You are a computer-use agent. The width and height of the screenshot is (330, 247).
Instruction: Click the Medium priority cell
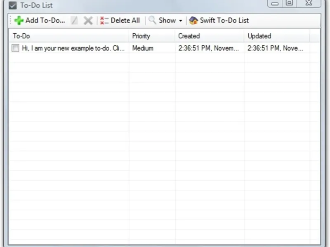coord(143,48)
